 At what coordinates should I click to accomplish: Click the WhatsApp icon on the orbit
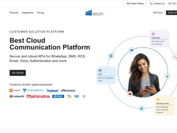click(x=167, y=77)
